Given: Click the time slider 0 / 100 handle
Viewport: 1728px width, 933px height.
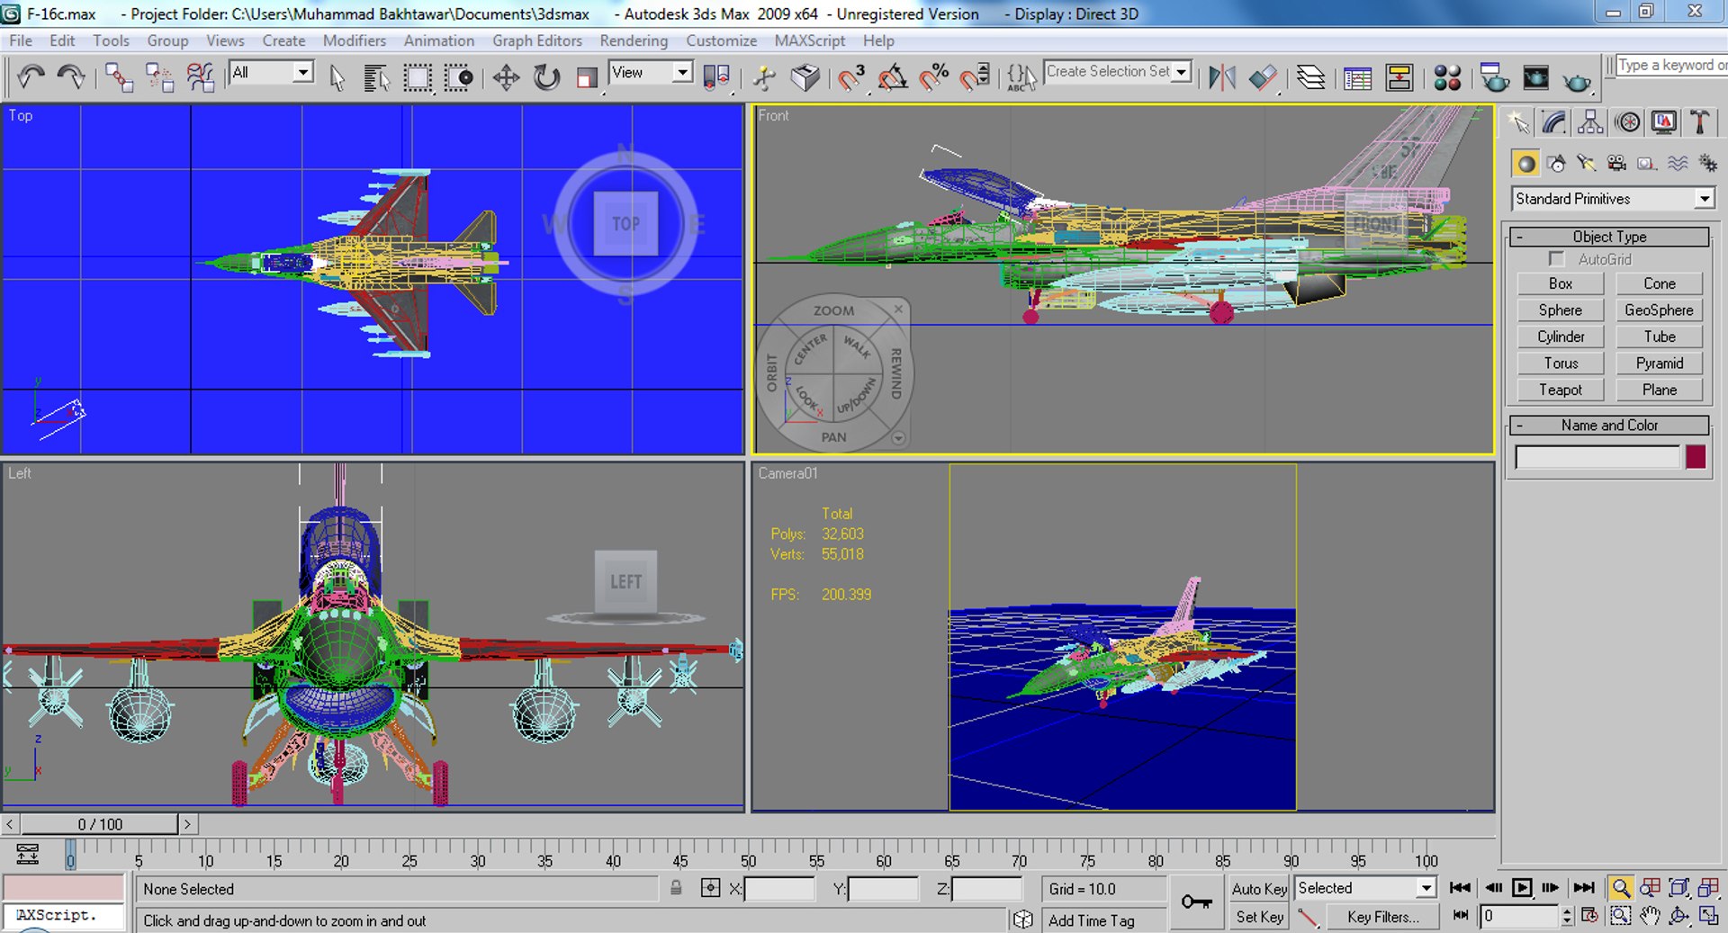Looking at the screenshot, I should pyautogui.click(x=100, y=824).
